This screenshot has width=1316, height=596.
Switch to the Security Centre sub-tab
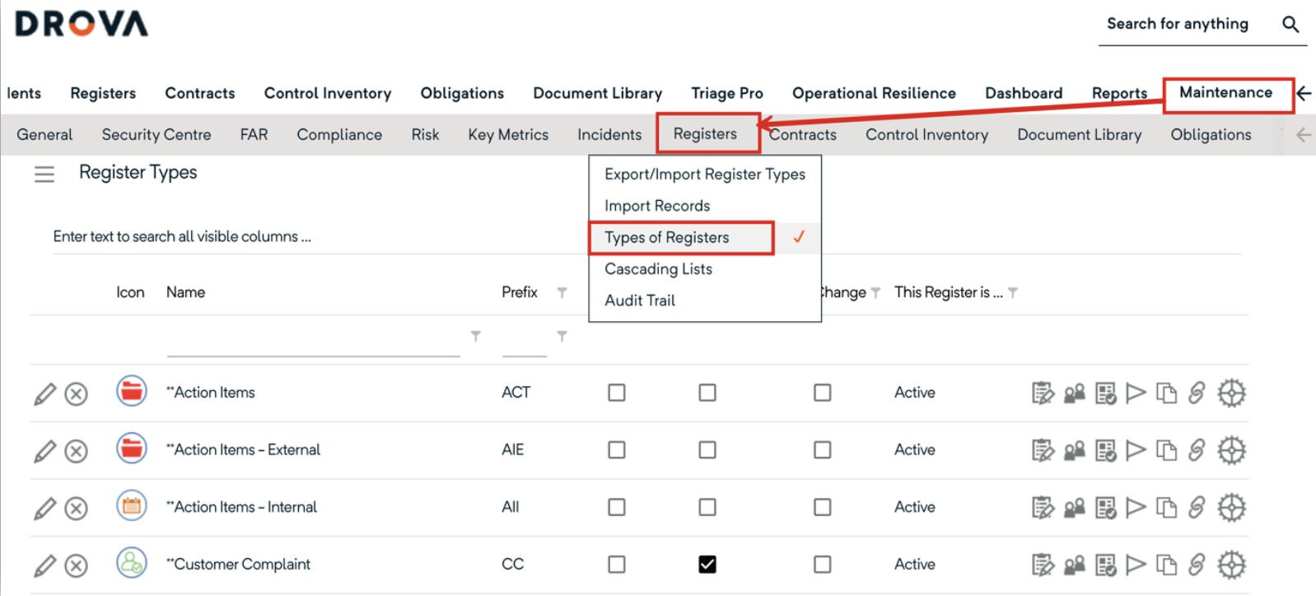click(x=156, y=134)
